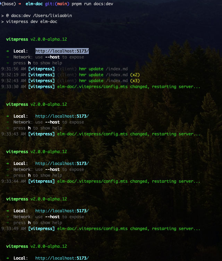Click the '(x3)' repeat counter

135,81
